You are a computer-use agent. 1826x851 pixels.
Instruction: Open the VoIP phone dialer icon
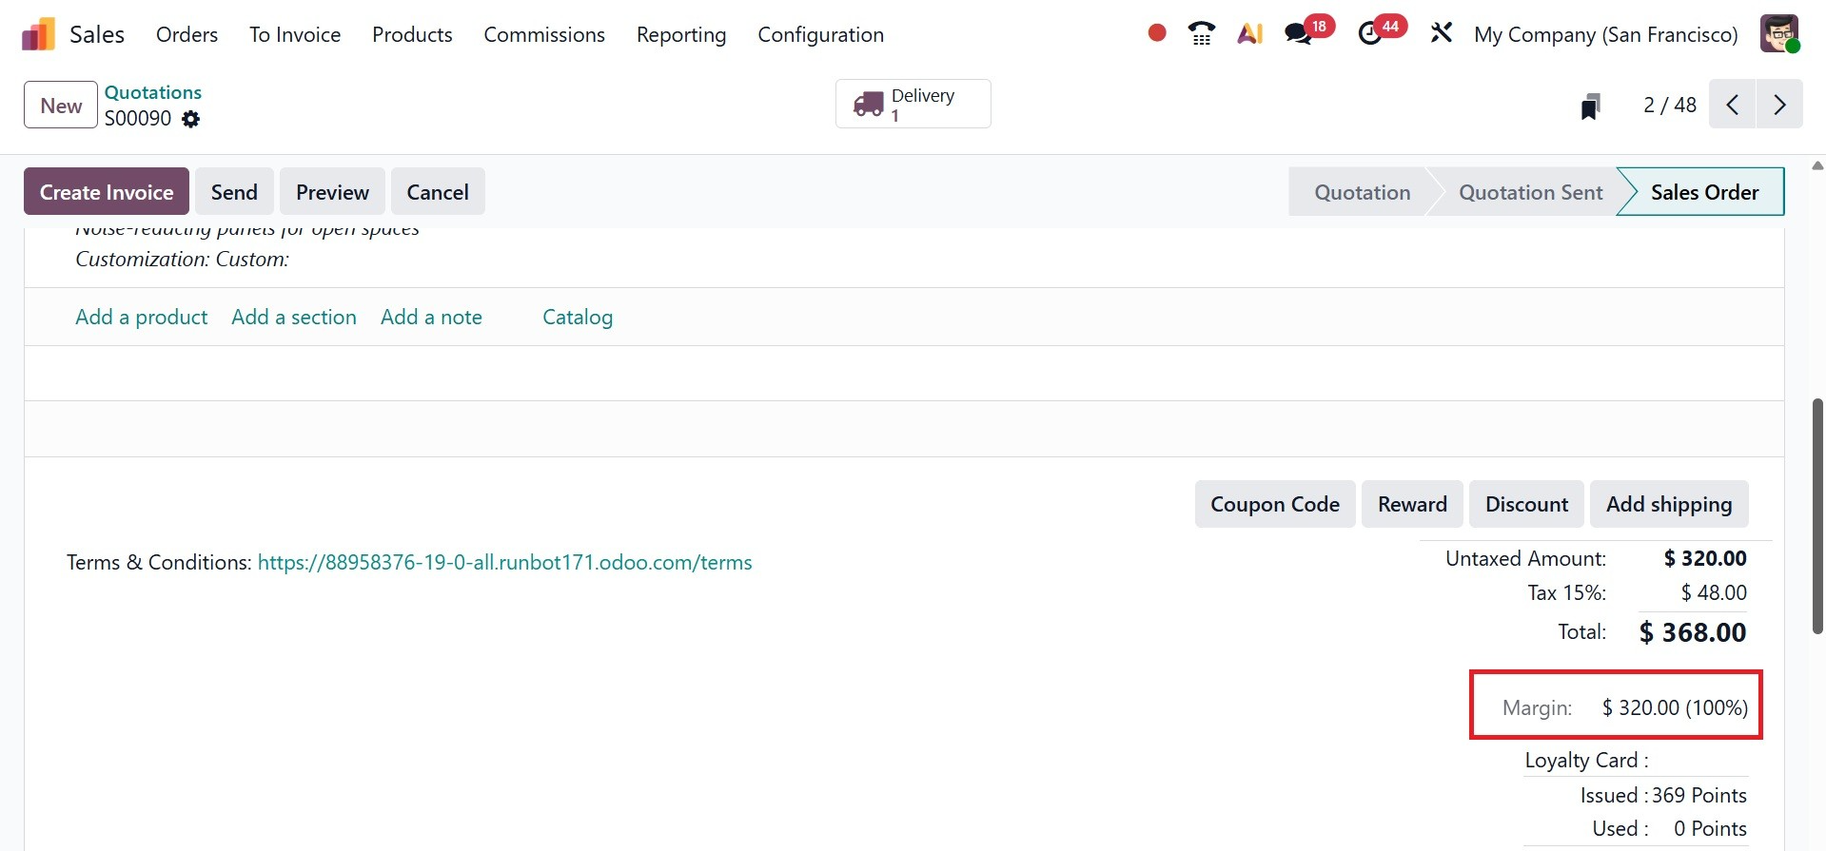(x=1202, y=33)
